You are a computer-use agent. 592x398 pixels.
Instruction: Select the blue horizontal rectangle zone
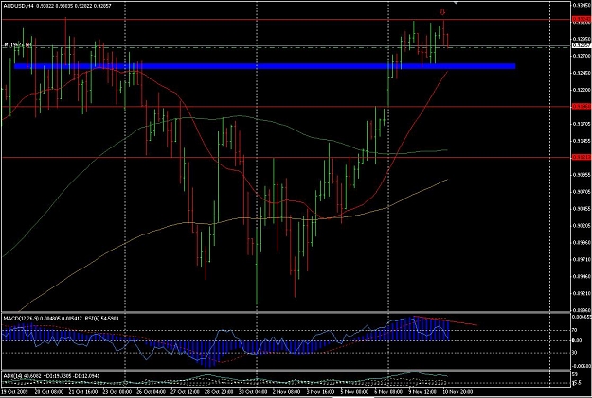(x=264, y=66)
